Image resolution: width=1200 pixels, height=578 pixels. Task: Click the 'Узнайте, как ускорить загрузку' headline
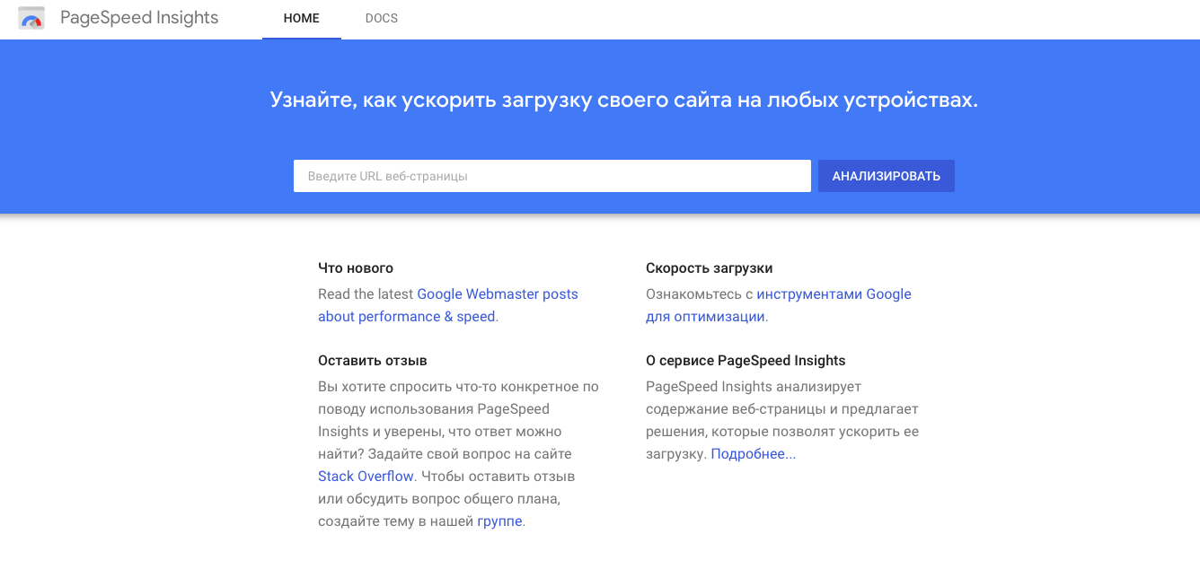(624, 100)
